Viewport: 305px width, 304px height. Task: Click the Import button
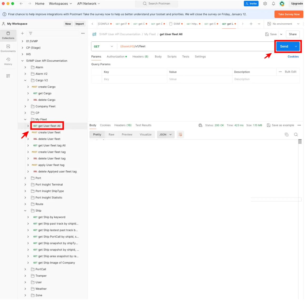(x=80, y=24)
